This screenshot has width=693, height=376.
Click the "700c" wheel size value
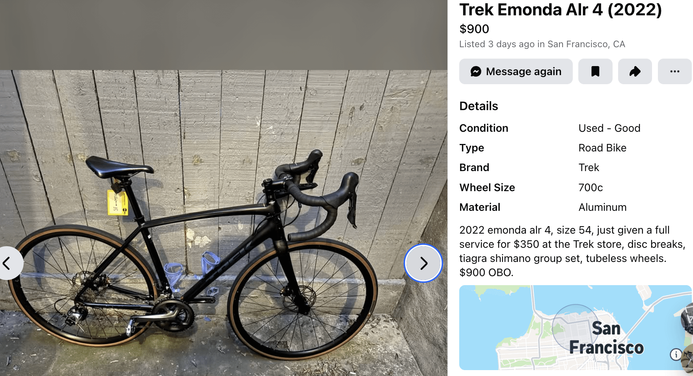coord(591,188)
